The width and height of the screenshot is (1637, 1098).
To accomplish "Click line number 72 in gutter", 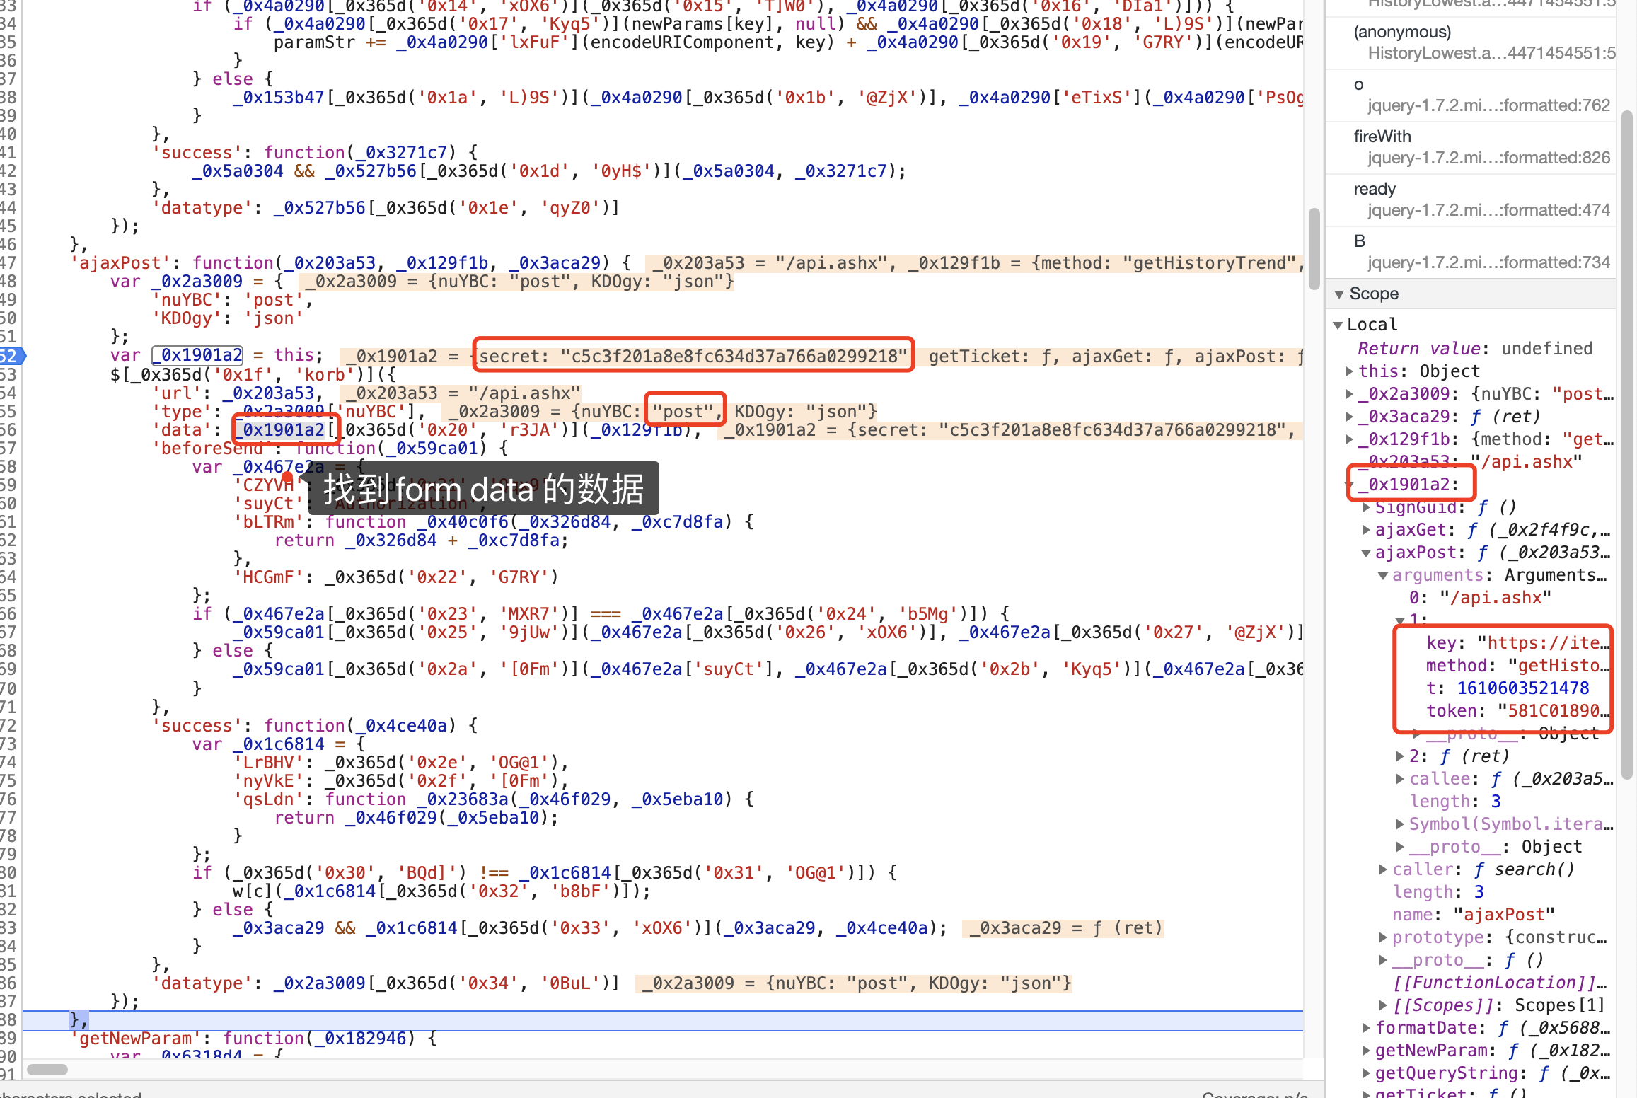I will coord(8,725).
